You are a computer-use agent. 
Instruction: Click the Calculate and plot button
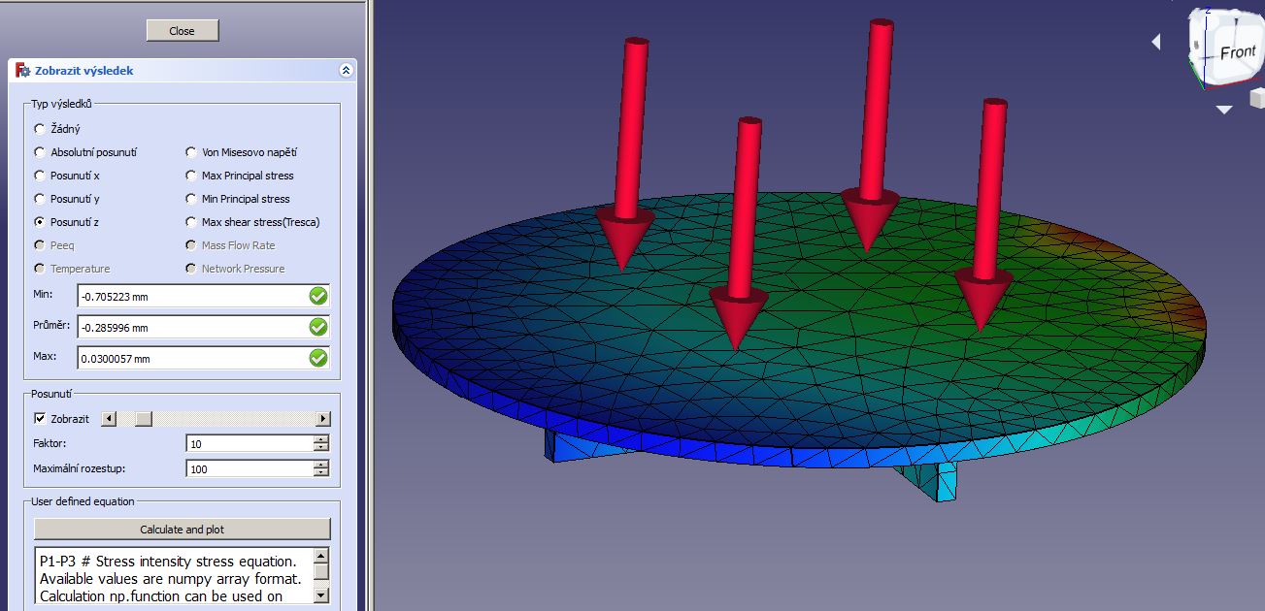point(183,530)
